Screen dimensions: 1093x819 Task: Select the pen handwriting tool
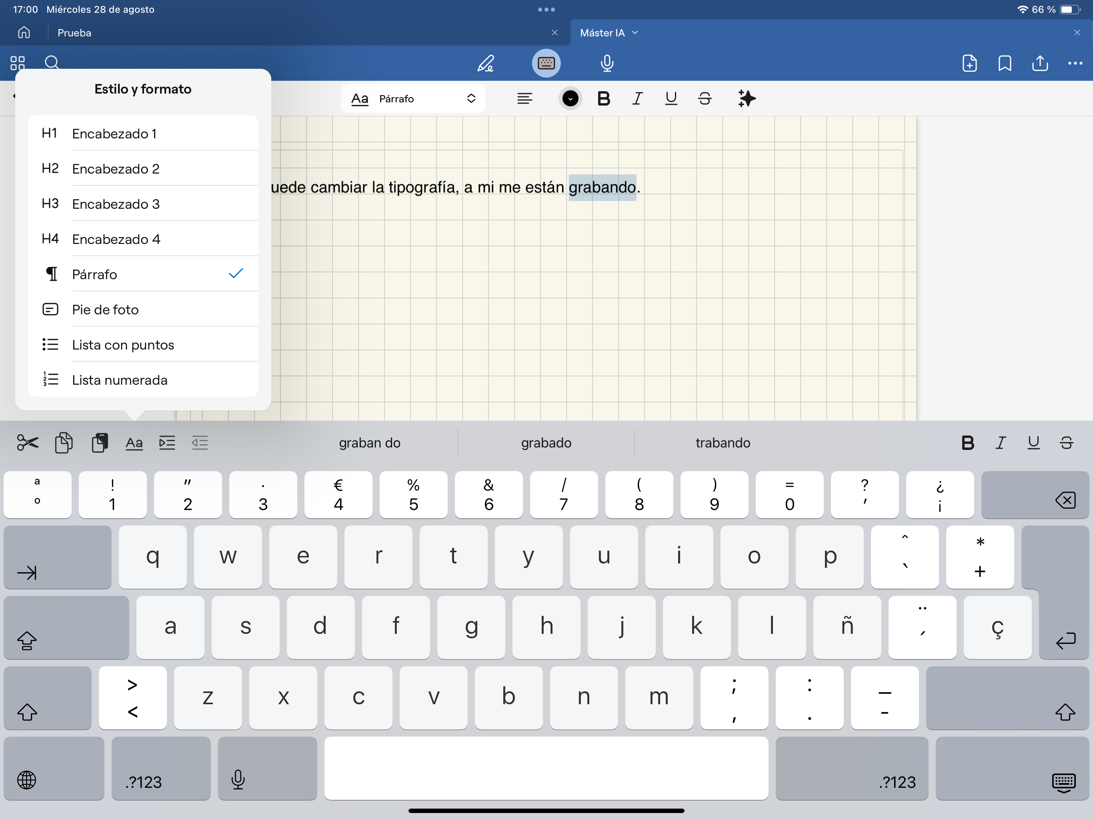click(485, 63)
